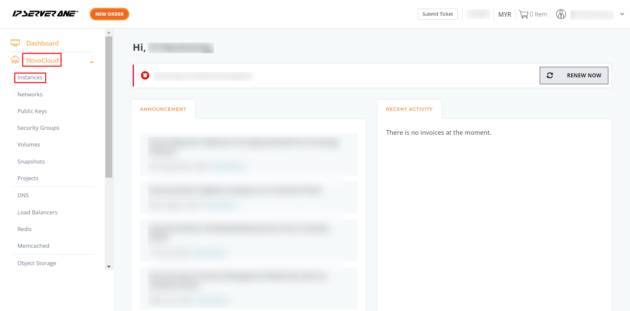
Task: Click the NEW ORDER button
Action: pyautogui.click(x=109, y=14)
